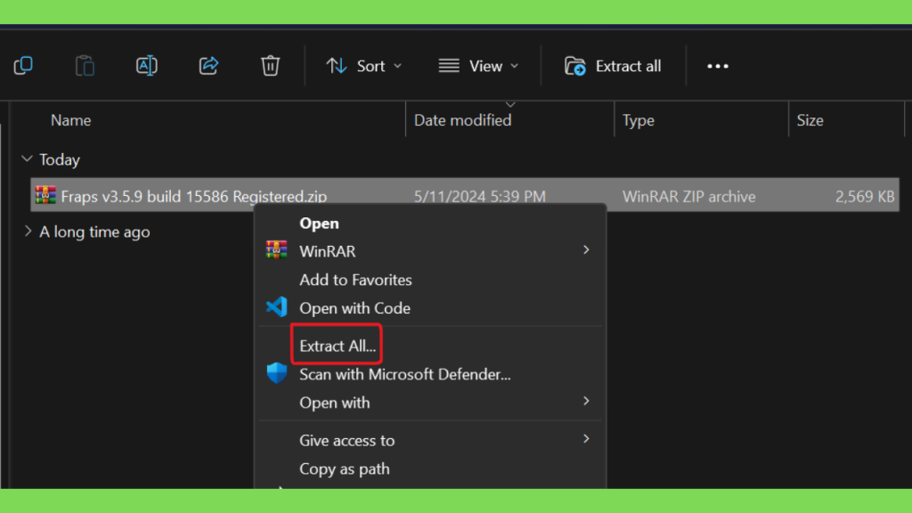This screenshot has height=513, width=912.
Task: Click the 2,569 KB size cell
Action: (865, 197)
